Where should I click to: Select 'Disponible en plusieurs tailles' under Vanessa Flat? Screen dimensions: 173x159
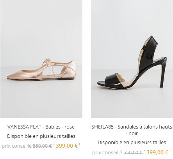(41, 136)
